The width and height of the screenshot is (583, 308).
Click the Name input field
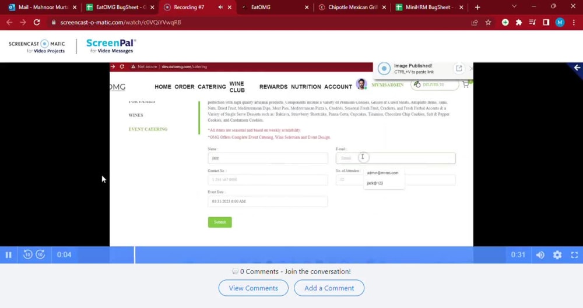(x=268, y=158)
